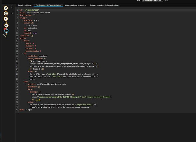
Task: Click 'transformera plus tard en nom' line
Action: tap(59, 107)
